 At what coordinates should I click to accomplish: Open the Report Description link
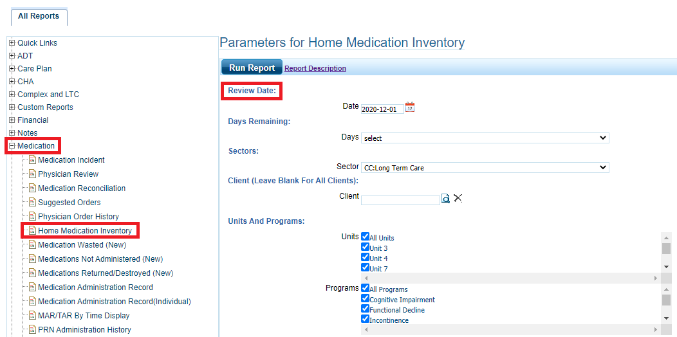coord(315,68)
